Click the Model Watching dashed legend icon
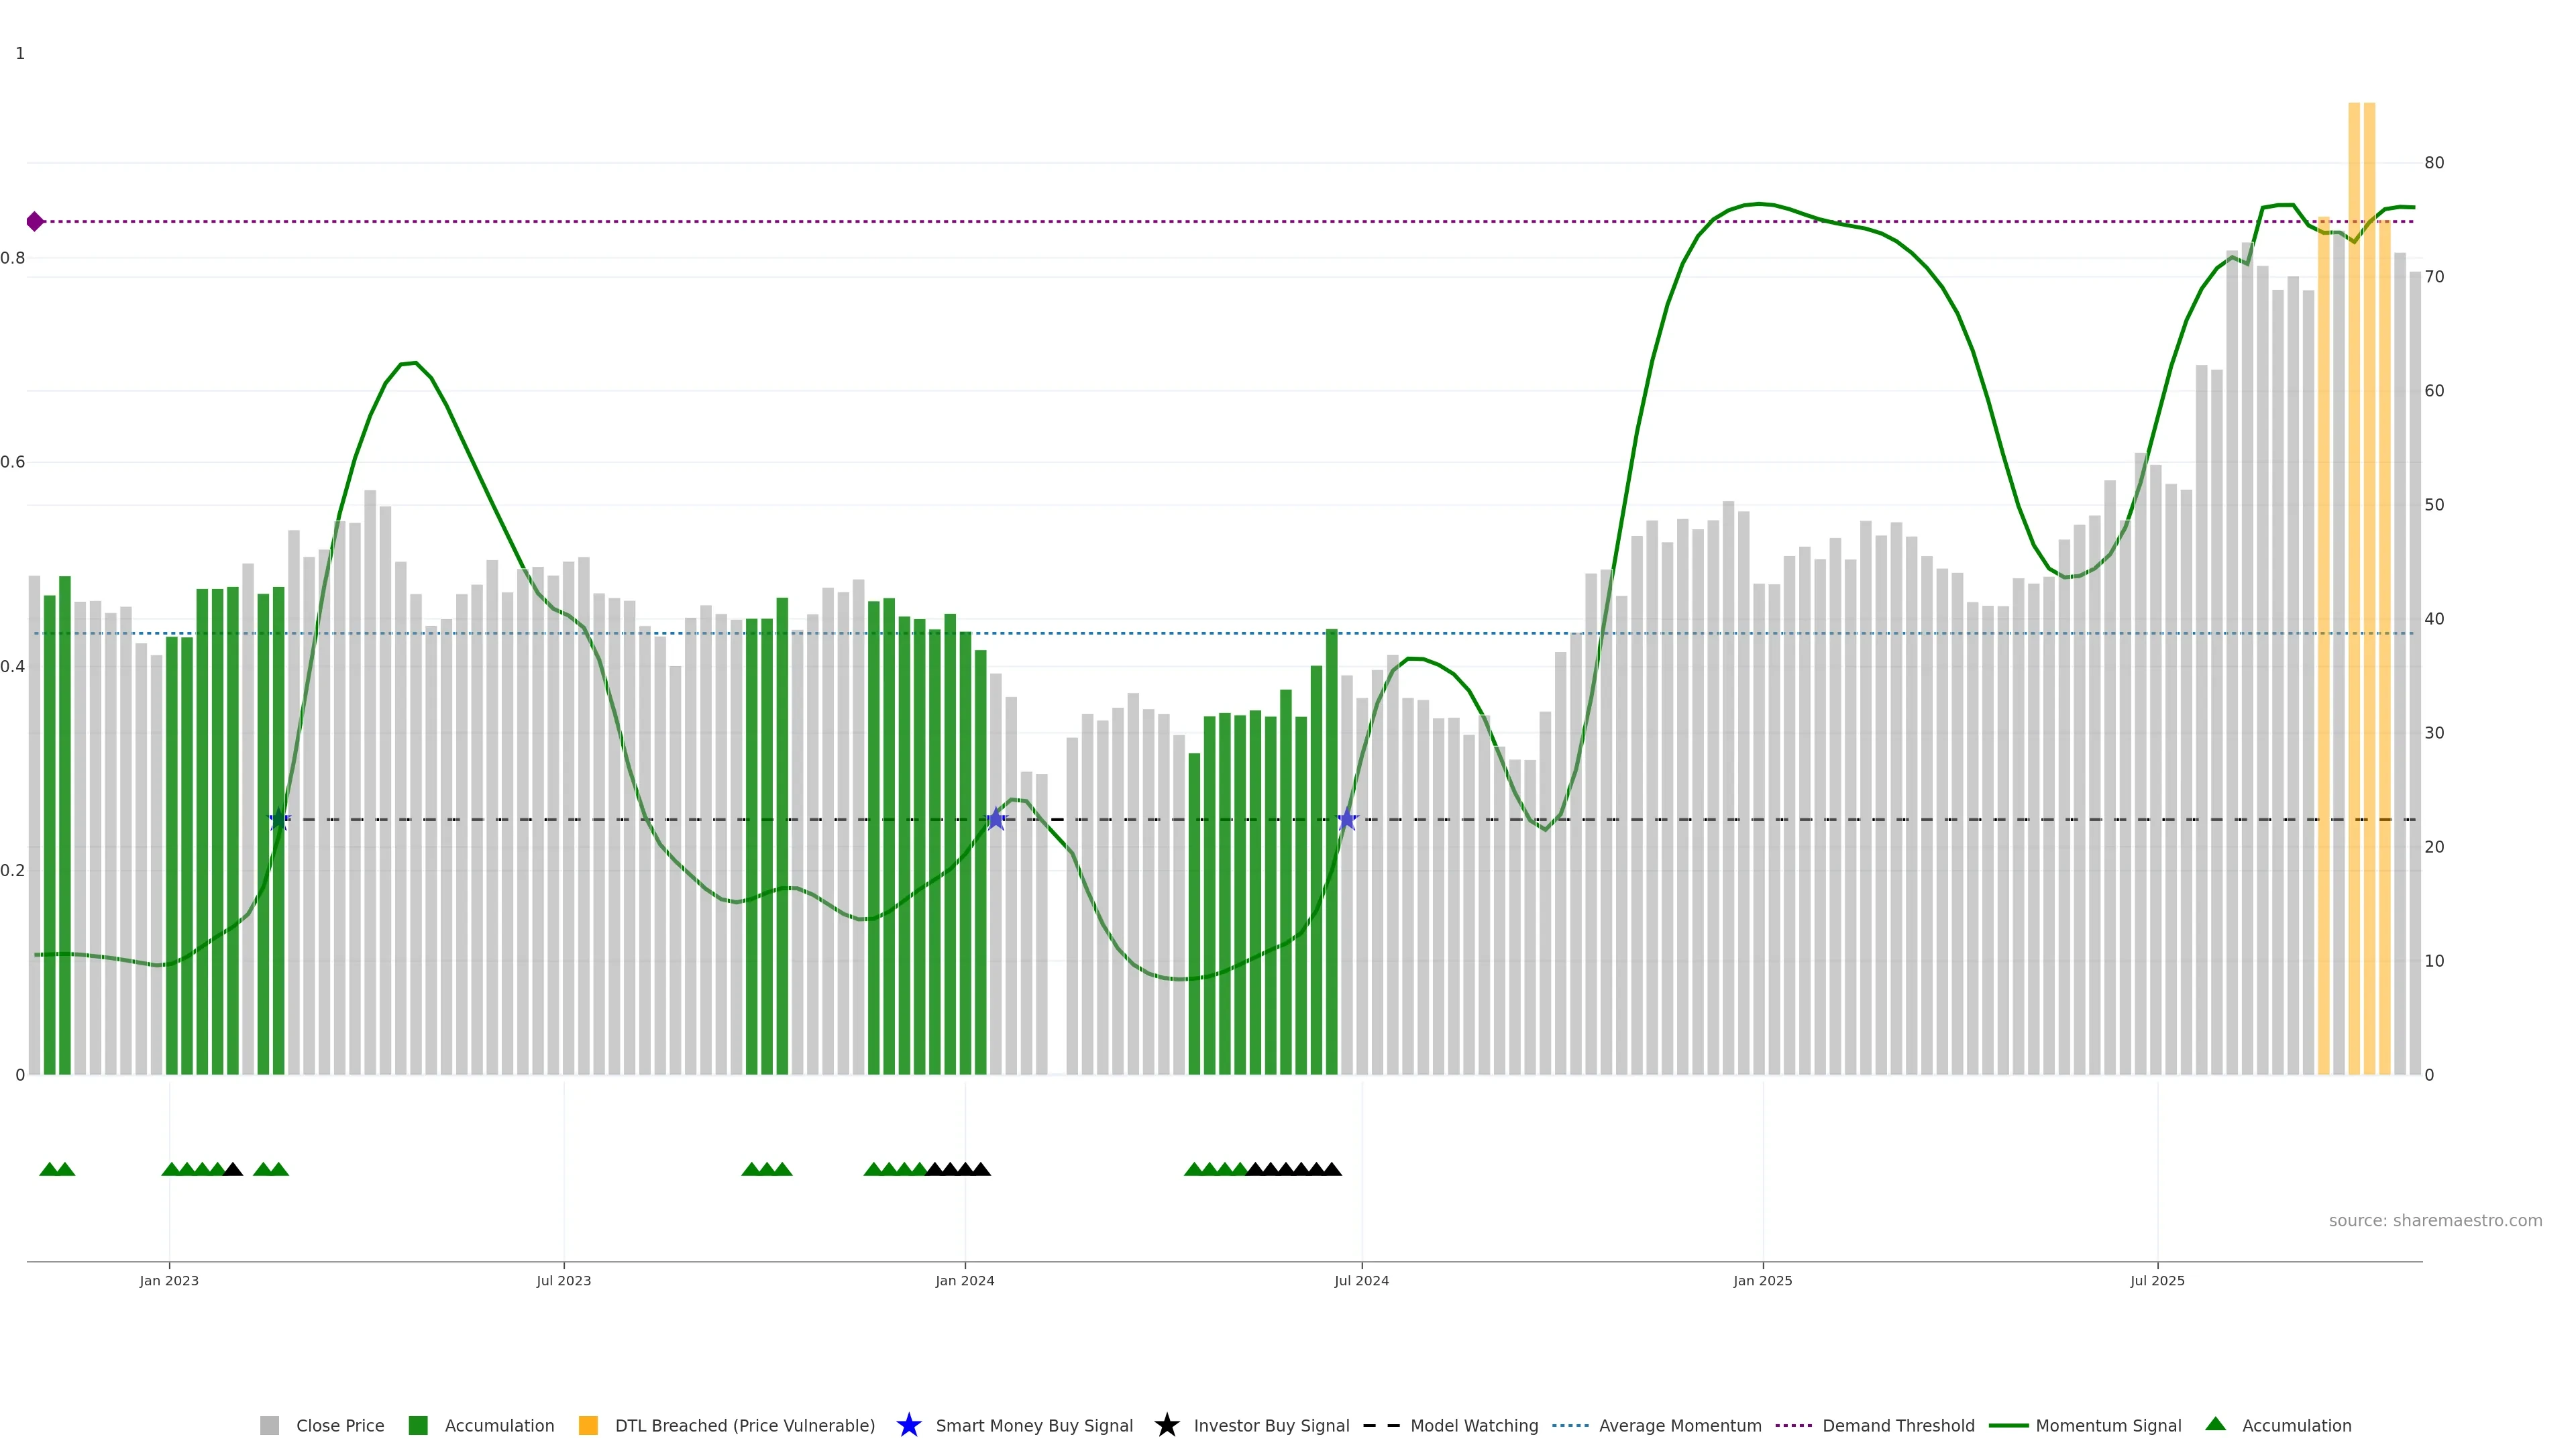This screenshot has width=2576, height=1449. pyautogui.click(x=1381, y=1425)
